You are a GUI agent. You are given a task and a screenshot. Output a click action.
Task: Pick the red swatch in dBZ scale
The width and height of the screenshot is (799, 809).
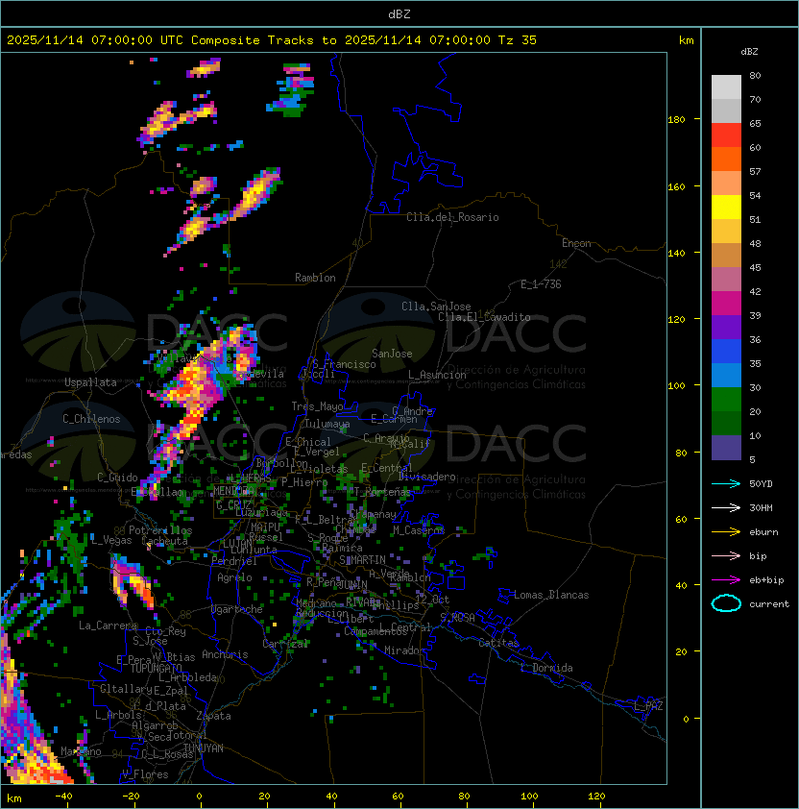[x=726, y=135]
